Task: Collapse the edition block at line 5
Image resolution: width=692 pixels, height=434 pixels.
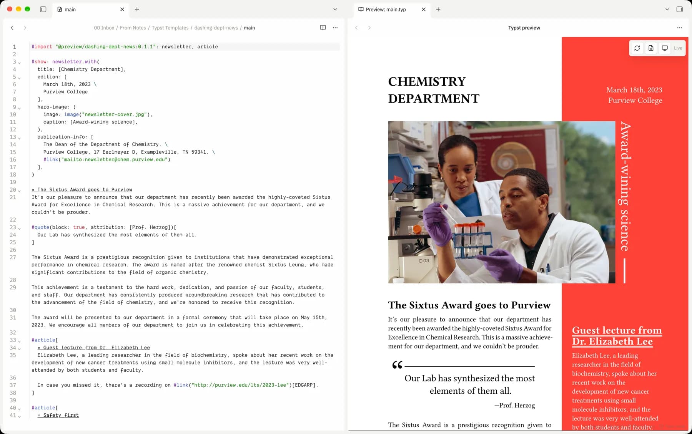Action: coord(20,78)
